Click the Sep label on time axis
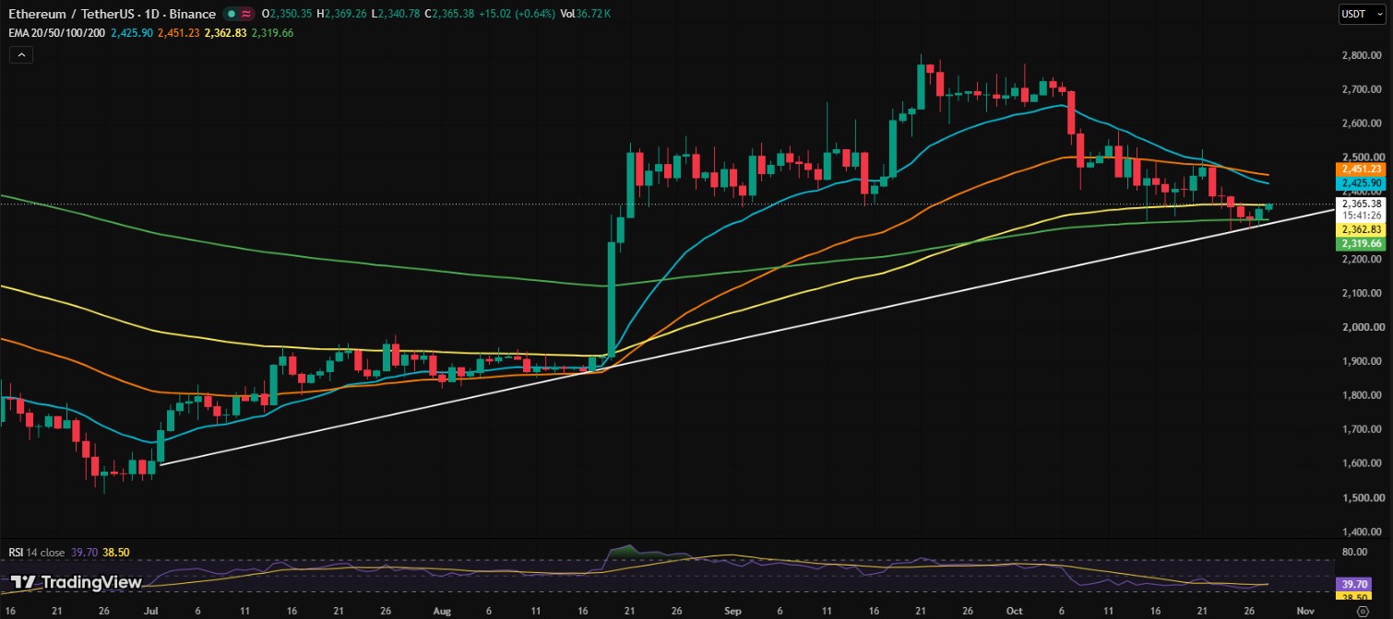Screen dimensions: 1393x619 [733, 610]
